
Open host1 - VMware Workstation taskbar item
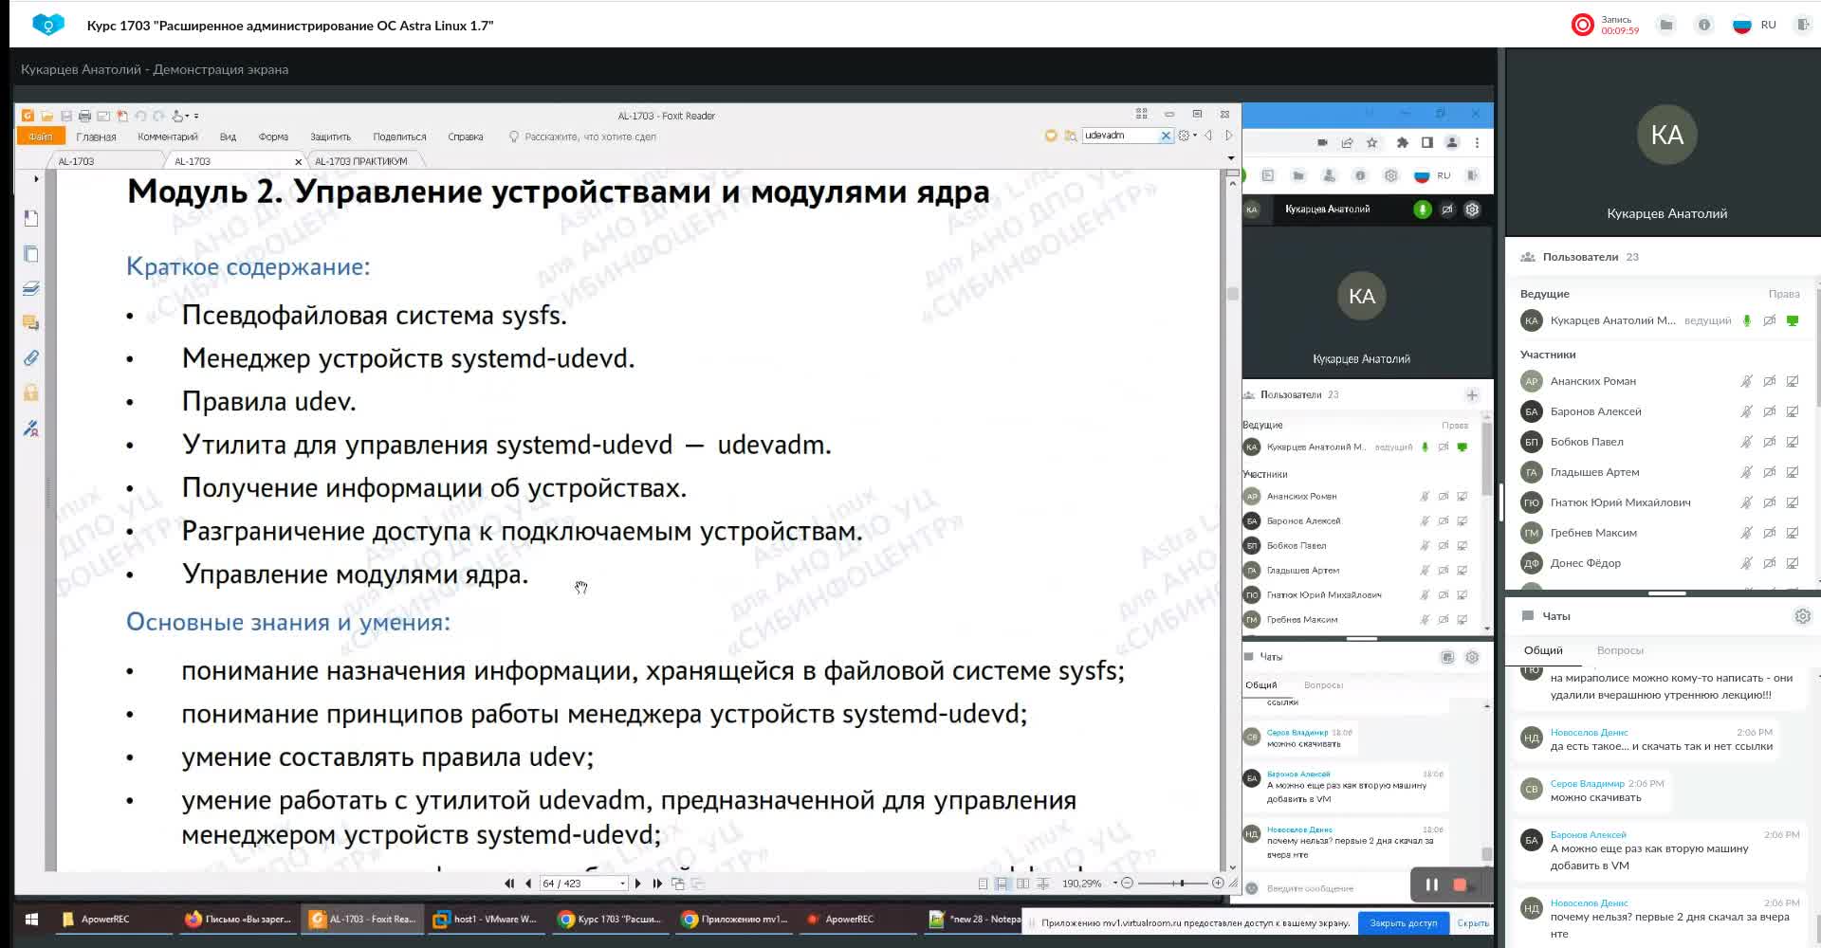click(x=486, y=919)
